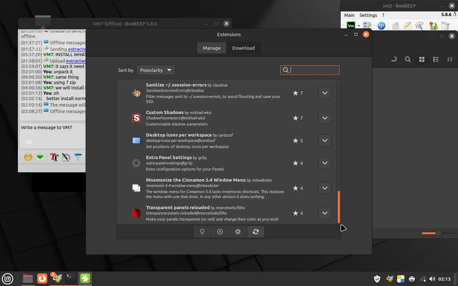Switch to icon grid view in file manager
Screen dimensions: 458x286
(422, 59)
